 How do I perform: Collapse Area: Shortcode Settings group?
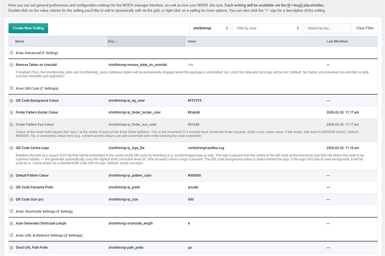pos(12,211)
